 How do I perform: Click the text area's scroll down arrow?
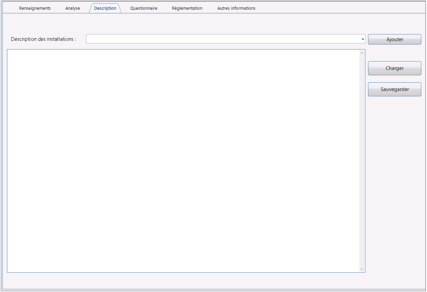362,269
